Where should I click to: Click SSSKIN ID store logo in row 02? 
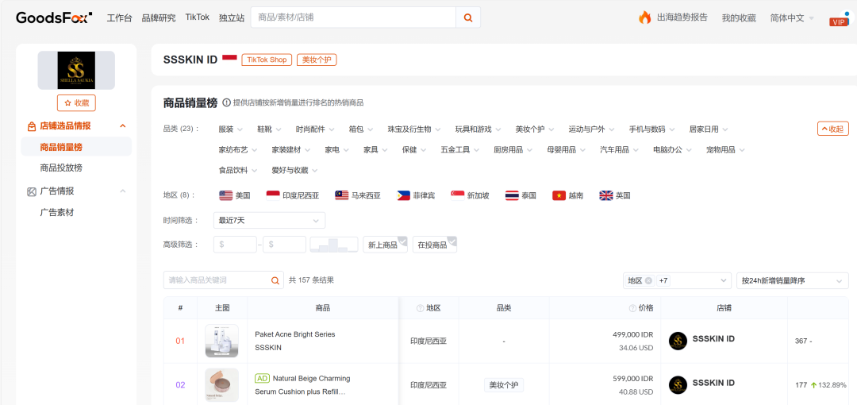pos(678,385)
